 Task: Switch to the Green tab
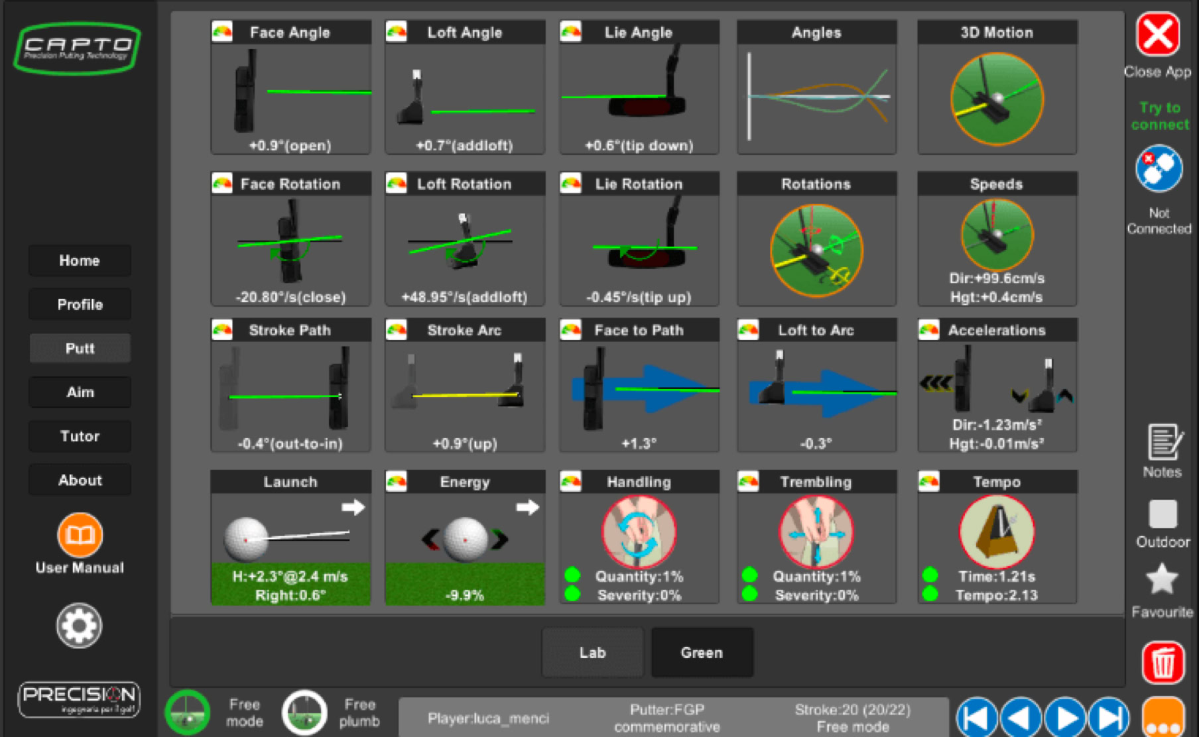pos(702,653)
